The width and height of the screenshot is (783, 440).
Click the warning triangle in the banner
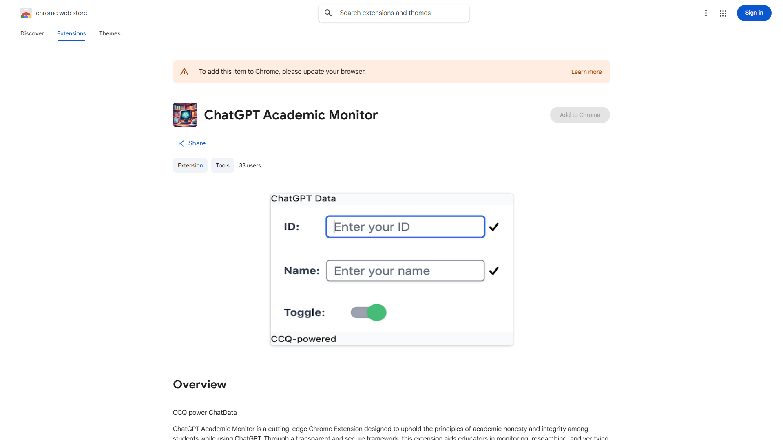(x=184, y=71)
